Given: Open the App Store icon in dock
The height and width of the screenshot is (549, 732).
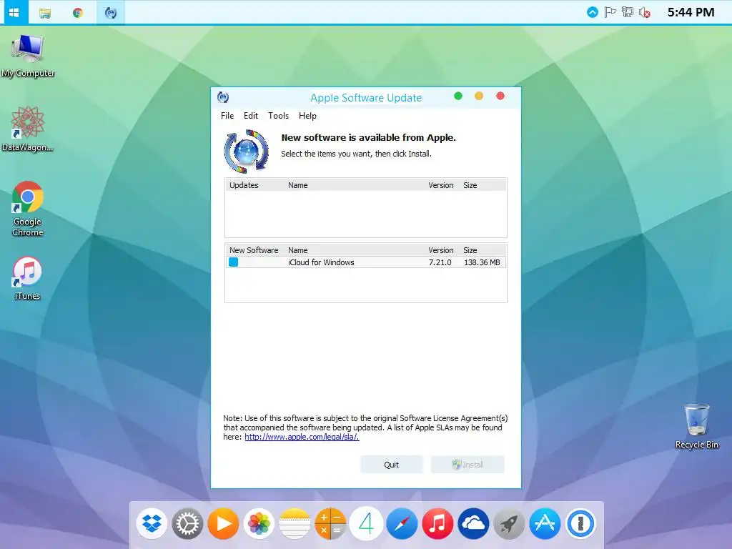Looking at the screenshot, I should click(545, 523).
